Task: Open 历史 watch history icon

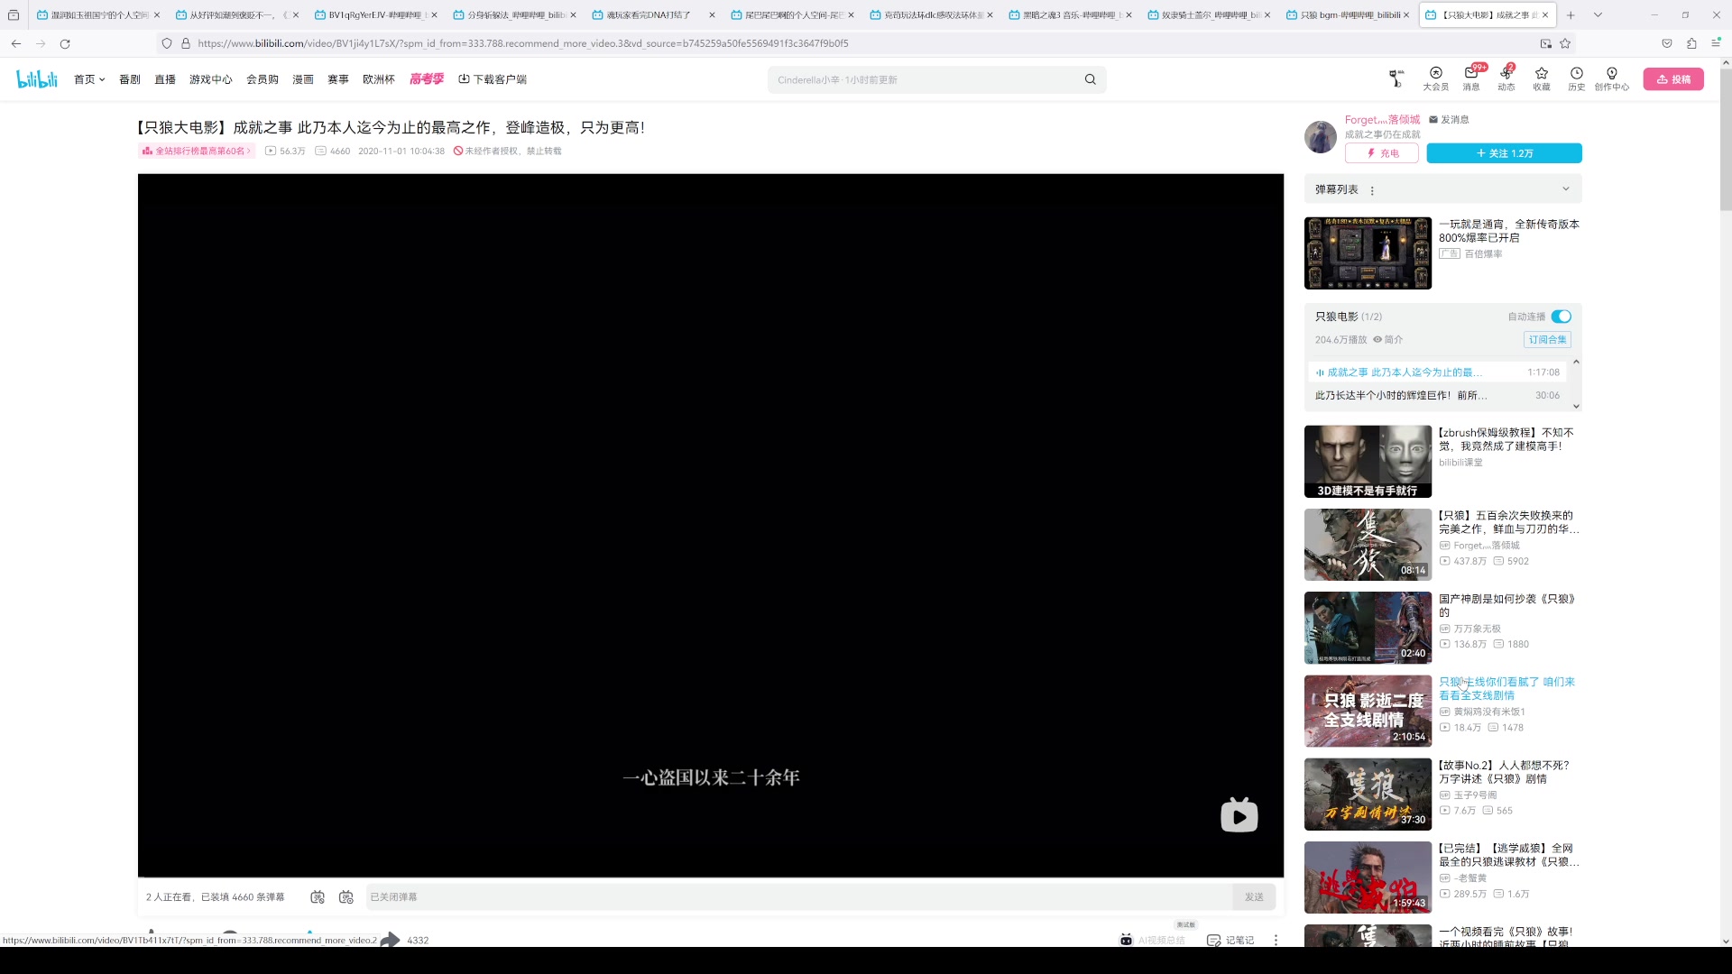Action: pyautogui.click(x=1576, y=78)
